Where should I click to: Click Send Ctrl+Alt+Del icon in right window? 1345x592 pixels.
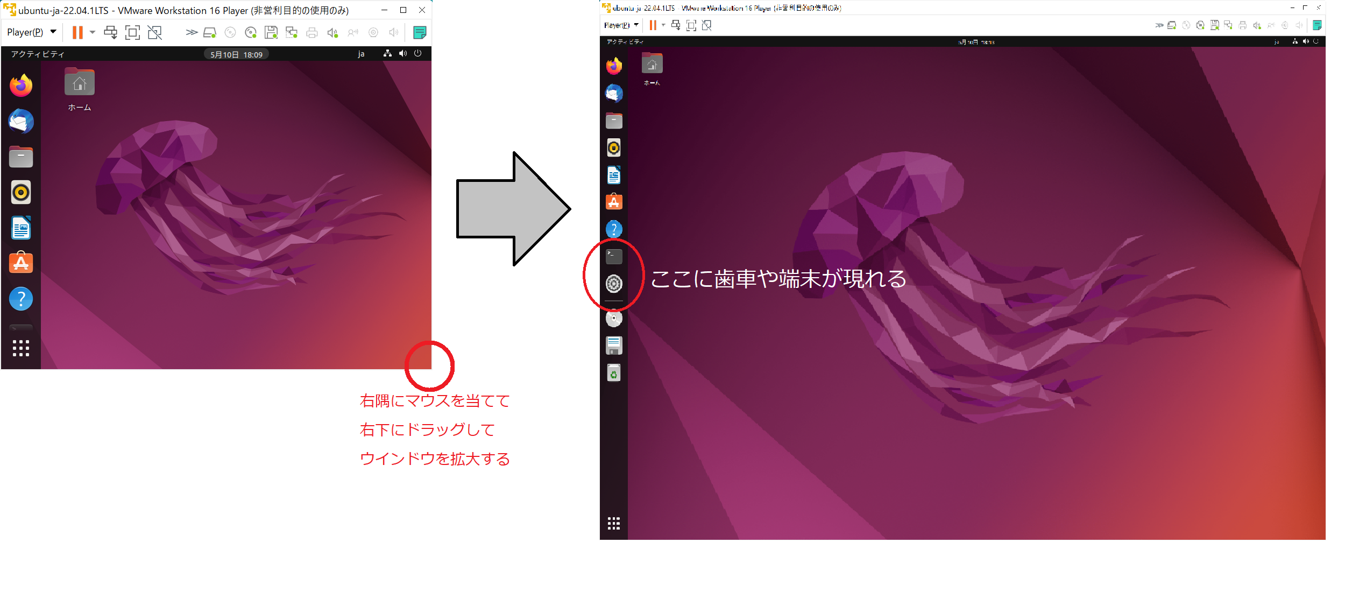tap(676, 25)
